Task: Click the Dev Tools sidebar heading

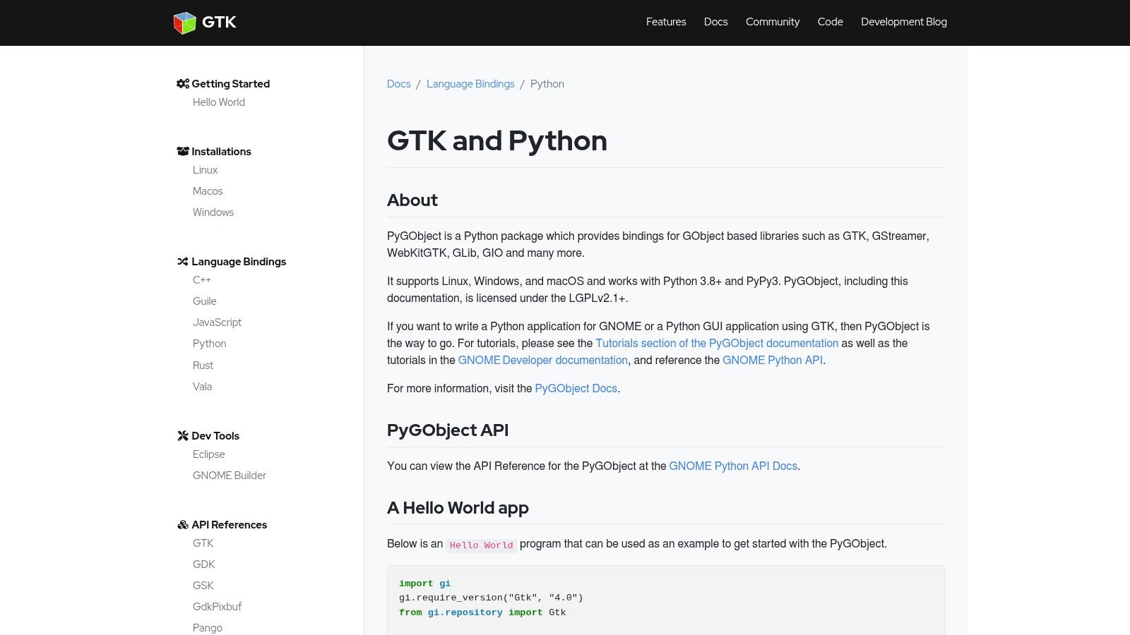Action: pyautogui.click(x=215, y=436)
